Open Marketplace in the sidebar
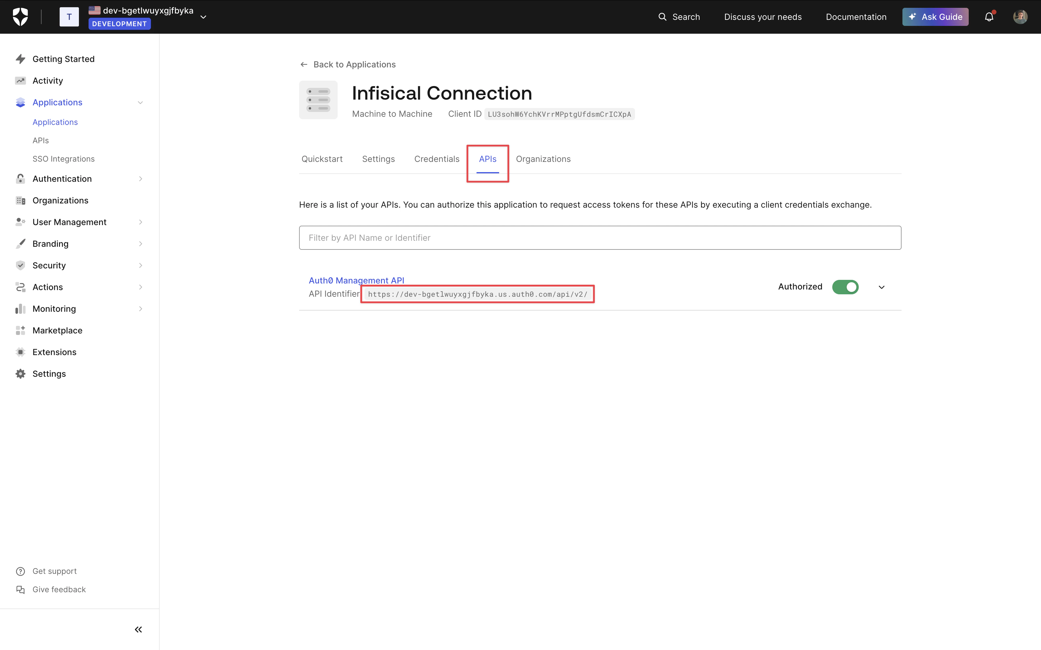The width and height of the screenshot is (1041, 650). click(x=58, y=330)
